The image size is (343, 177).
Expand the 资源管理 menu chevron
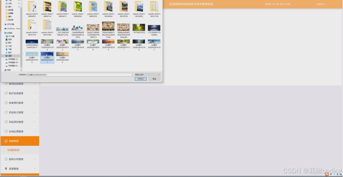click(x=35, y=169)
